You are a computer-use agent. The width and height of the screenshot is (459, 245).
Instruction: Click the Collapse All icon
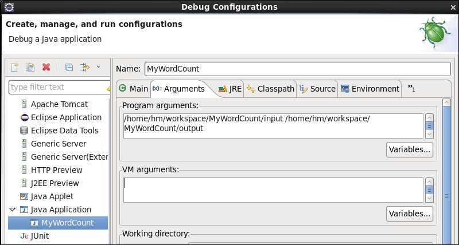69,67
